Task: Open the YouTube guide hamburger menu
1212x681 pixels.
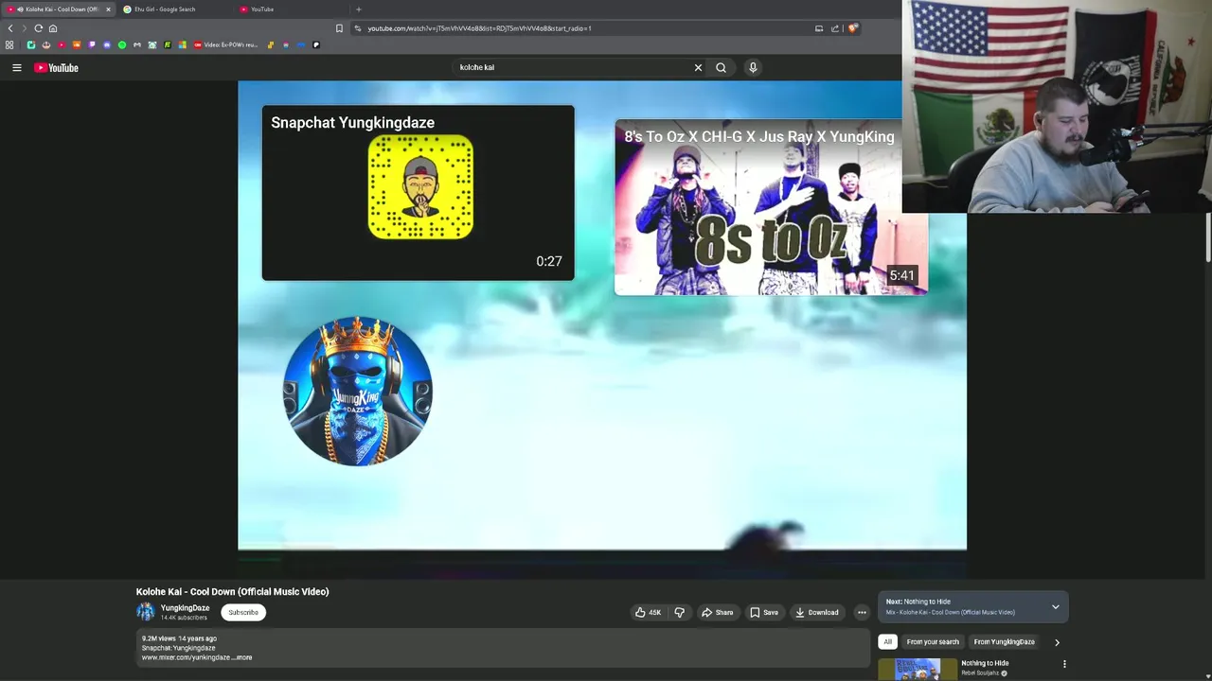Action: click(x=16, y=67)
